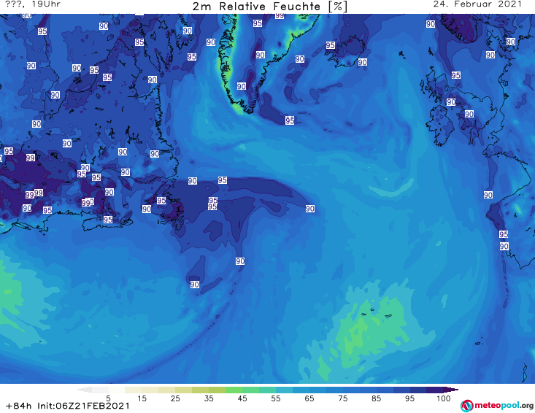This screenshot has width=535, height=413.
Task: Click the '24. Februar 2021' date text
Action: 477,4
